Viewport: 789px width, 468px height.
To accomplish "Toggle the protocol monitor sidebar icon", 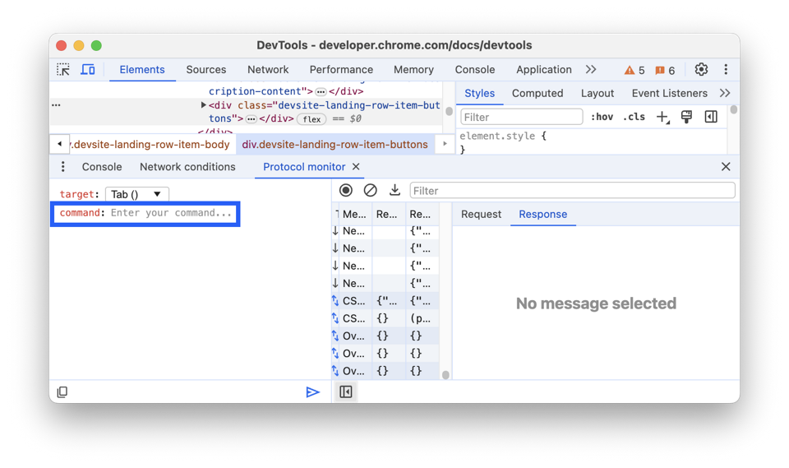I will point(346,392).
